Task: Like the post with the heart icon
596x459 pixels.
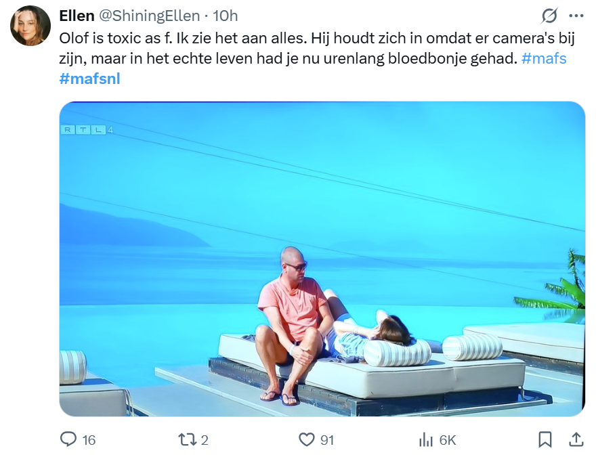Action: coord(307,440)
